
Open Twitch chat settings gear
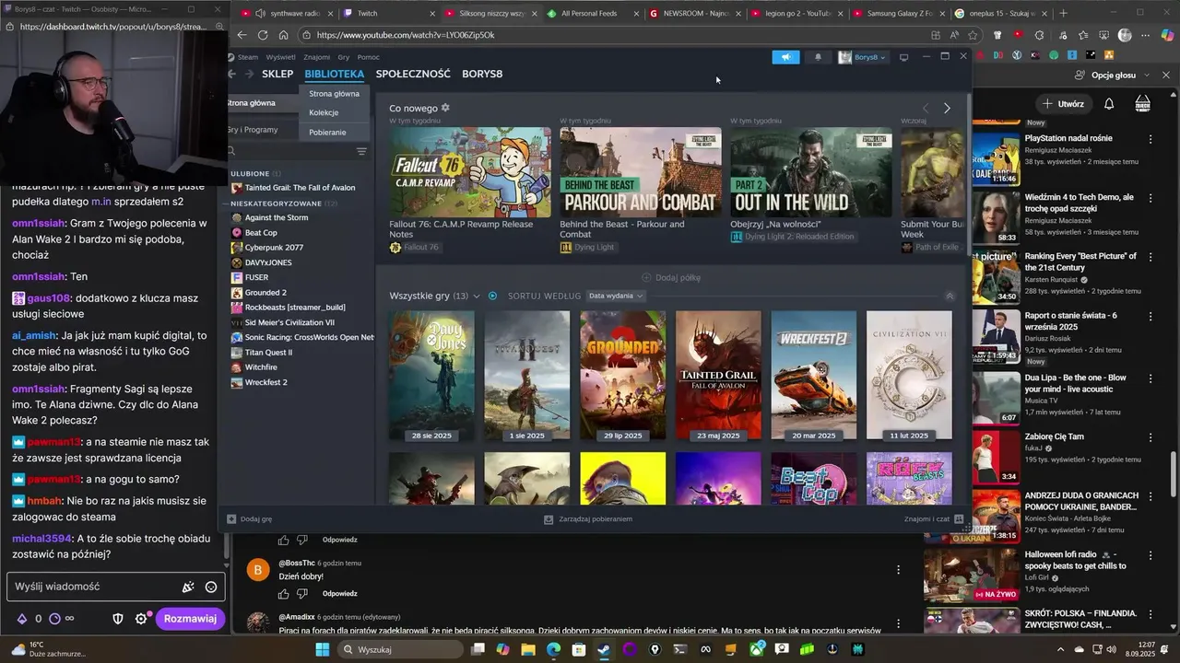pyautogui.click(x=141, y=619)
